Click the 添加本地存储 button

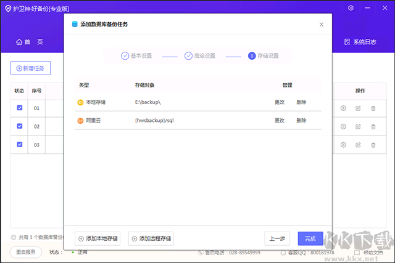98,238
